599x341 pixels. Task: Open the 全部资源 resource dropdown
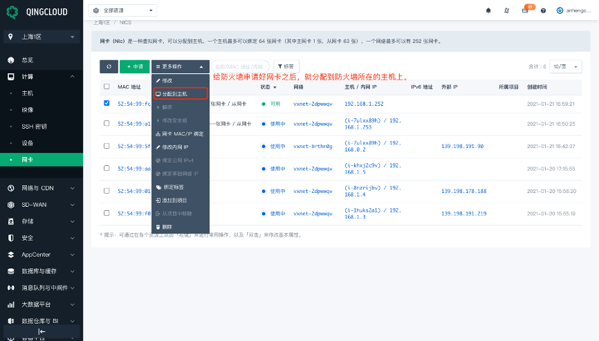123,10
